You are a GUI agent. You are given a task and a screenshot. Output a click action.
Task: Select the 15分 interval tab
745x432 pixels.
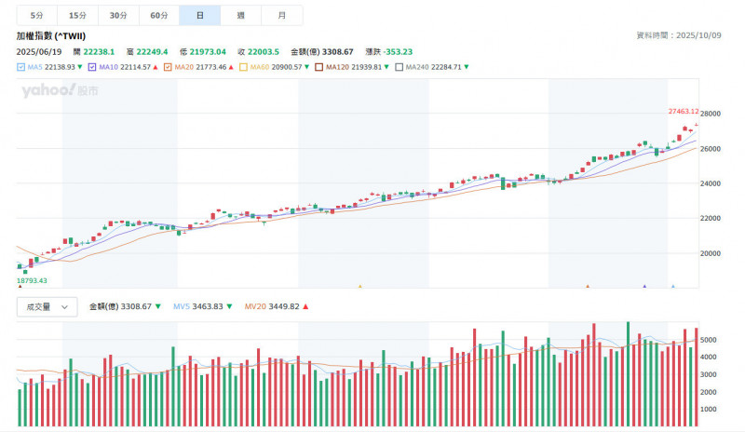point(77,16)
